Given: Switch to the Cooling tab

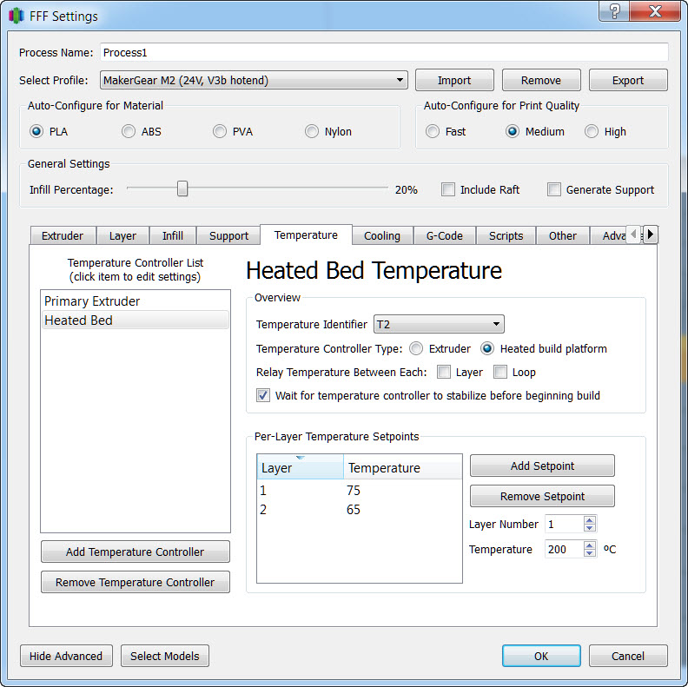Looking at the screenshot, I should click(x=381, y=235).
